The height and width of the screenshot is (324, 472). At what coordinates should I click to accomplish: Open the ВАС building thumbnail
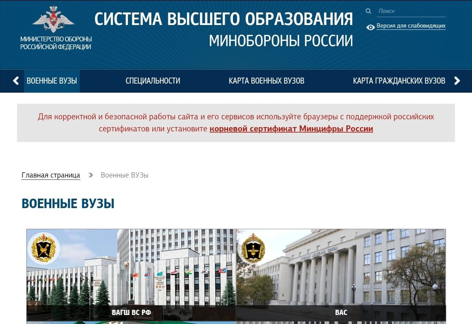[x=341, y=275]
